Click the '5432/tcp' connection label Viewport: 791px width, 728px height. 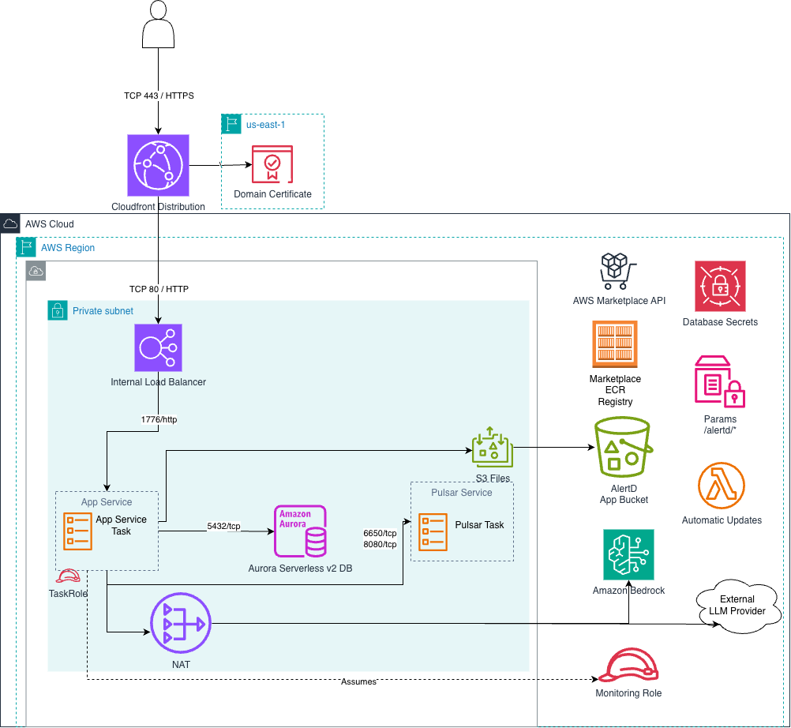[223, 526]
